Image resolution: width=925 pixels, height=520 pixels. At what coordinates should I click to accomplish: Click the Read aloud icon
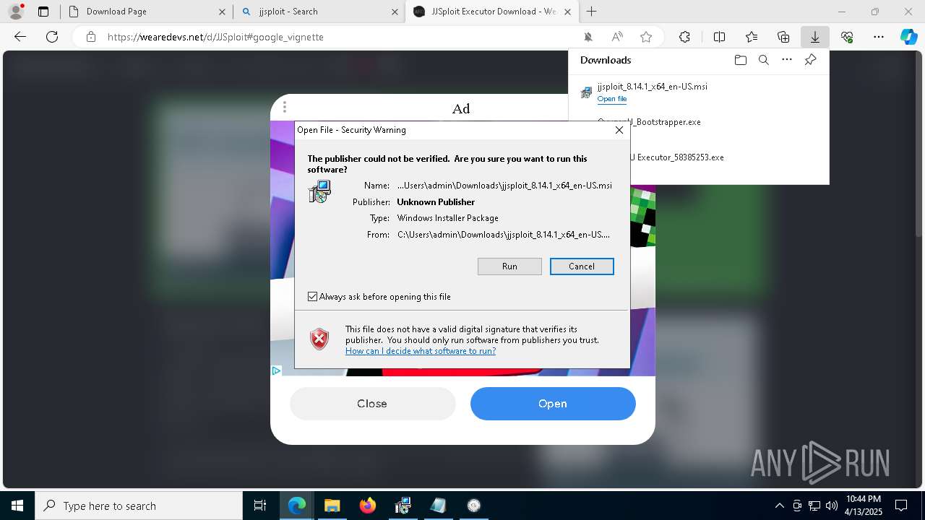point(617,37)
